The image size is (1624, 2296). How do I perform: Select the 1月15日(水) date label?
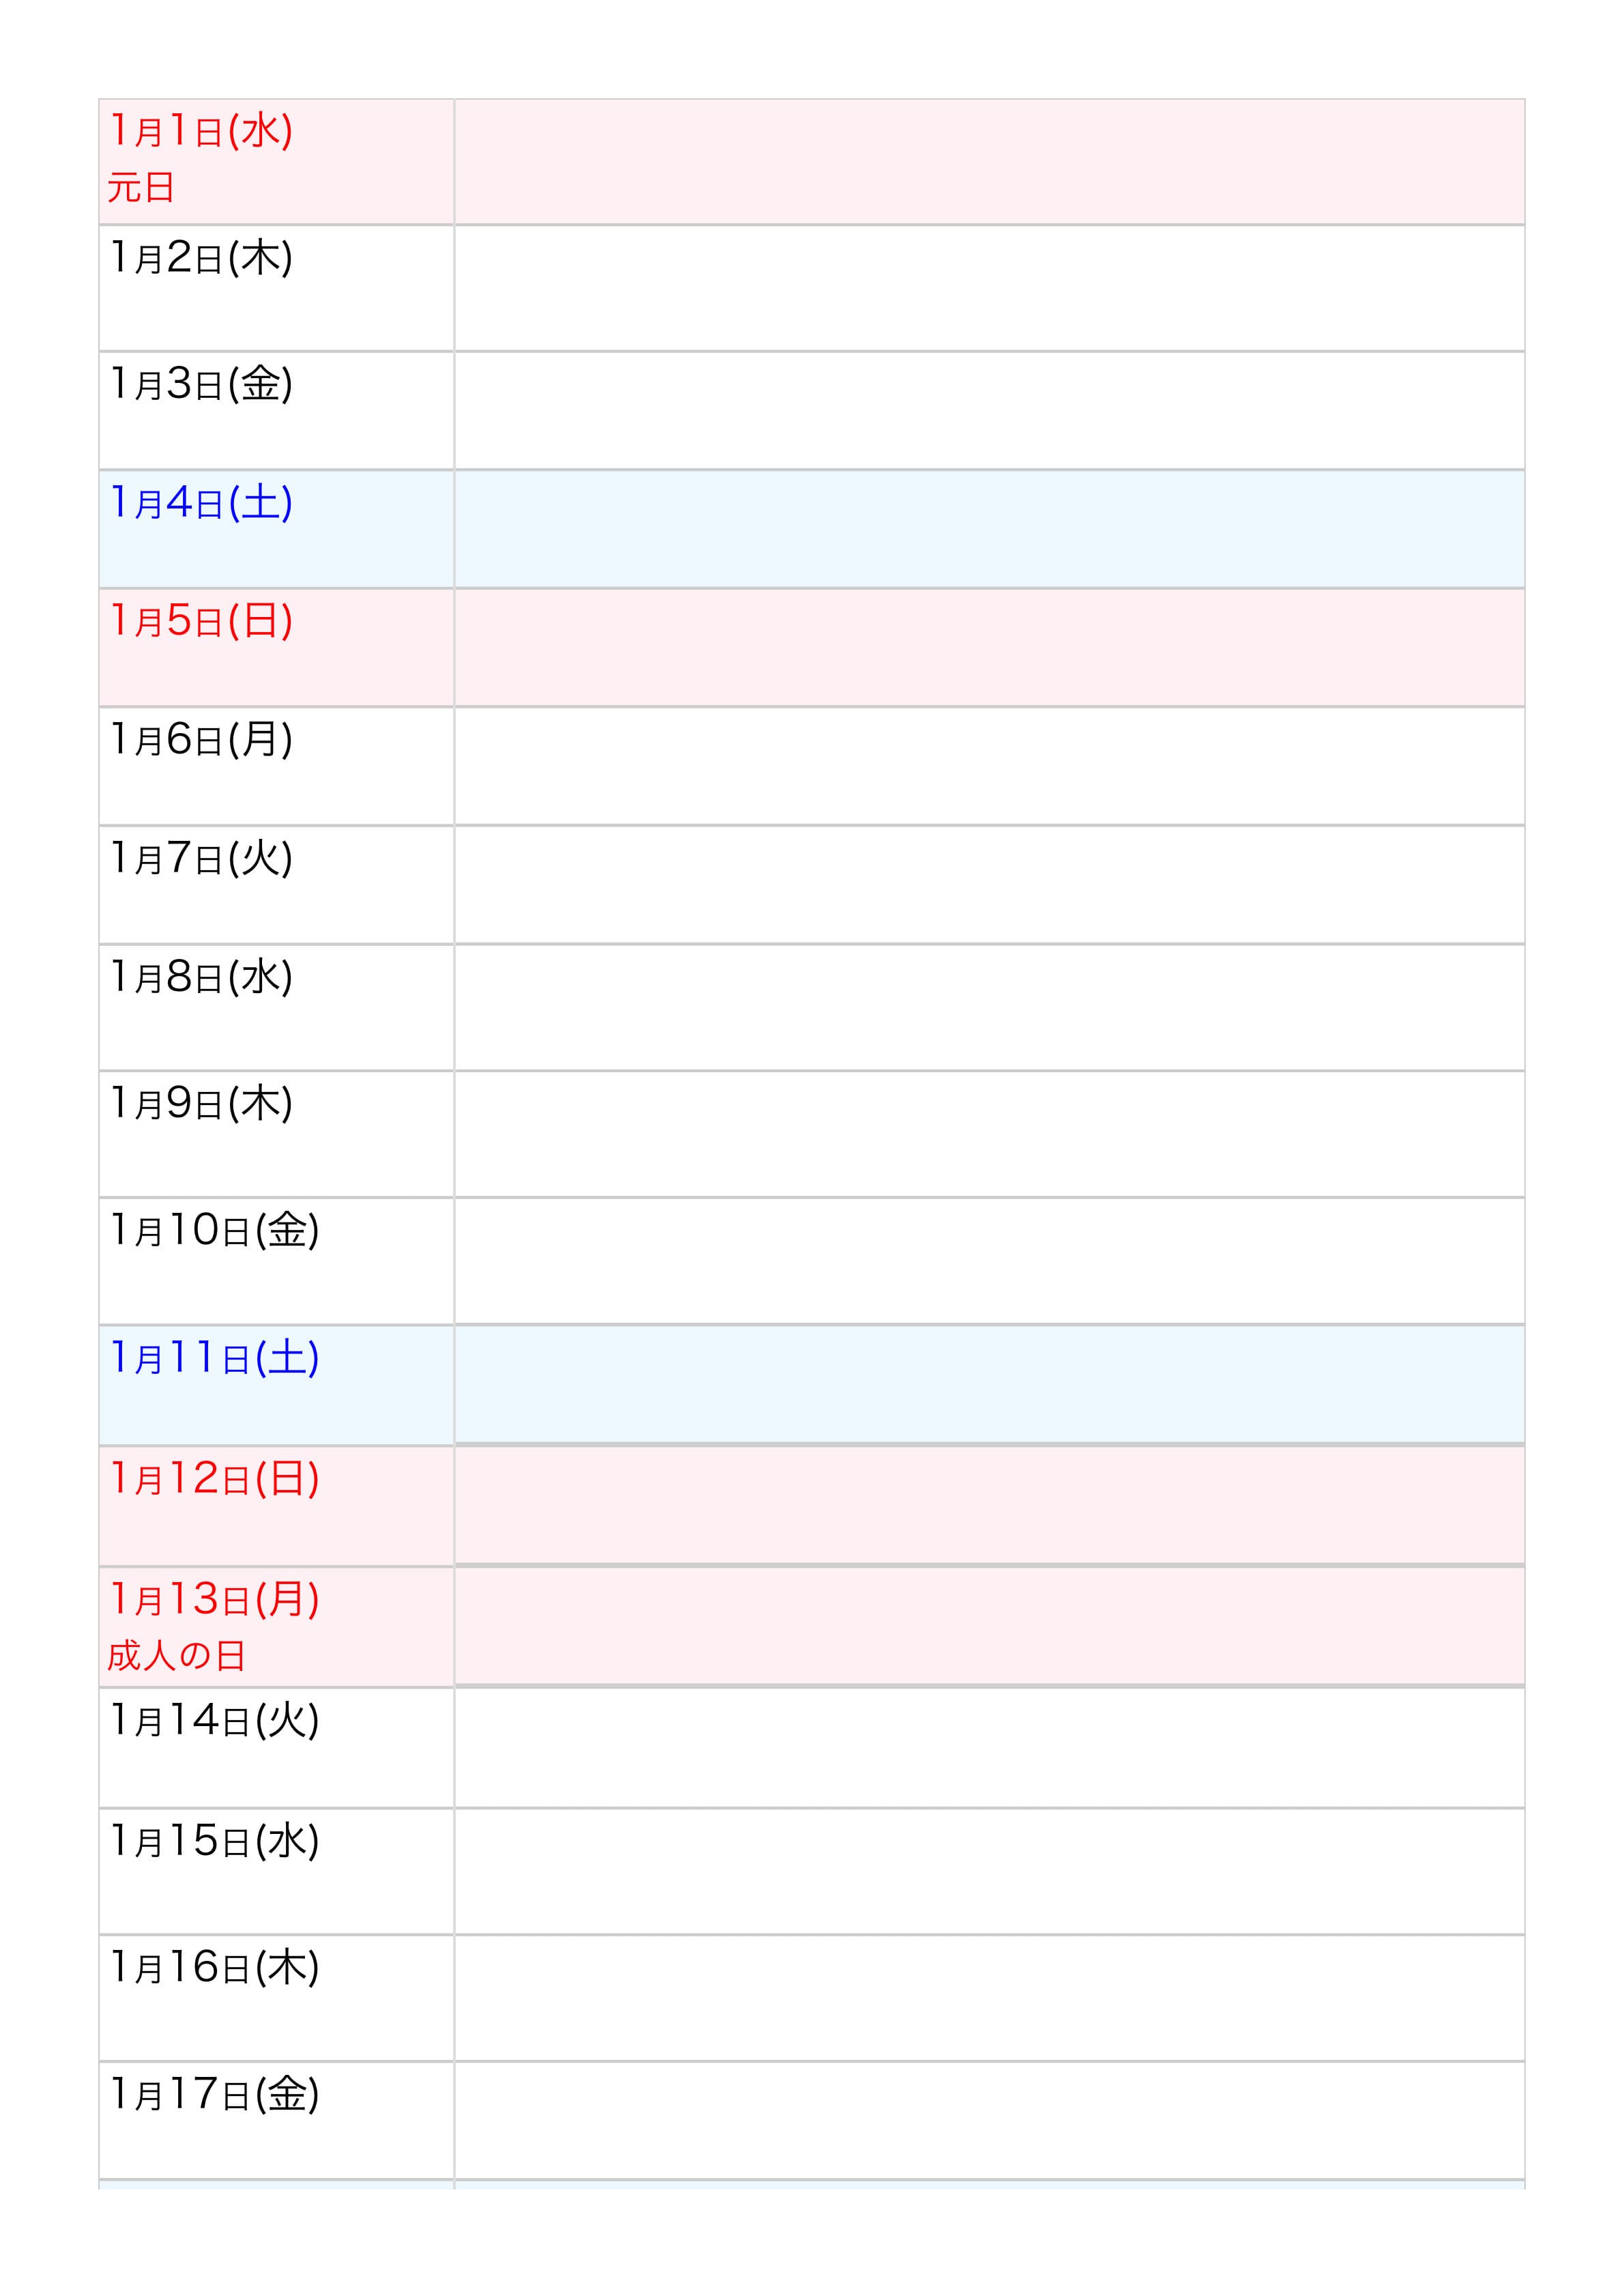click(214, 1841)
